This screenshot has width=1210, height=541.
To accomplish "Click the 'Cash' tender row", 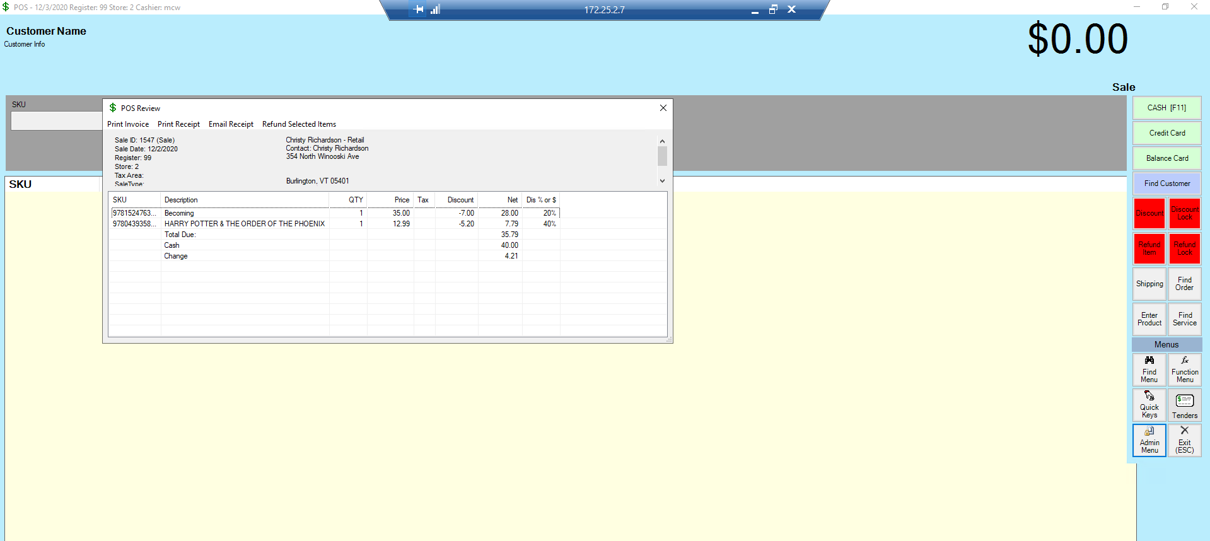I will pyautogui.click(x=335, y=245).
